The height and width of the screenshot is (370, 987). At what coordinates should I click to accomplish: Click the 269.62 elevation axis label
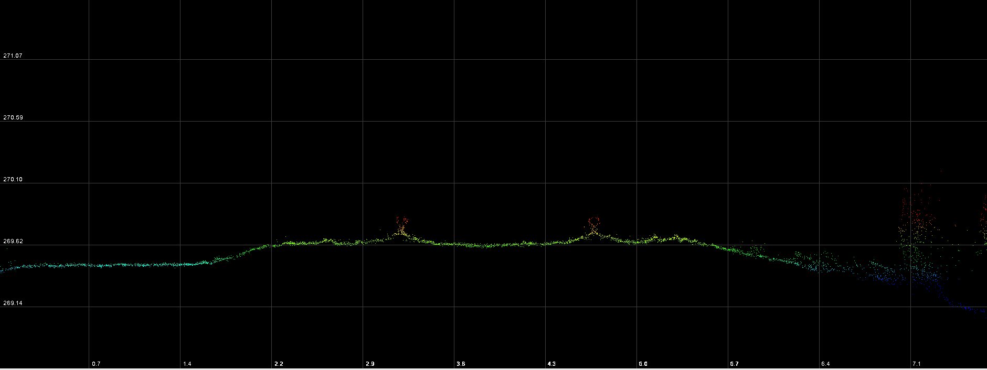coord(13,241)
